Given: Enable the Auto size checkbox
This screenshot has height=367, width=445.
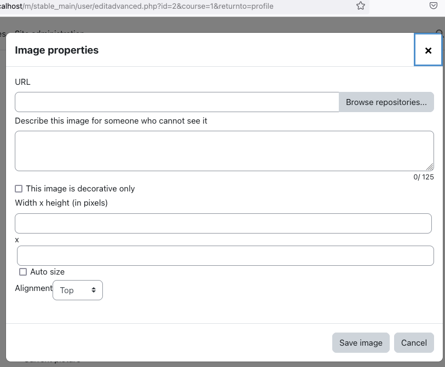Looking at the screenshot, I should (x=23, y=272).
